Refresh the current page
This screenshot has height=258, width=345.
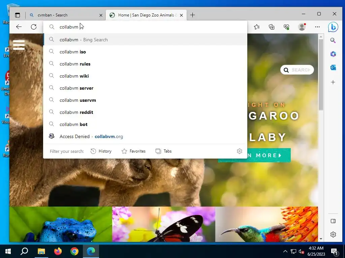tap(34, 27)
